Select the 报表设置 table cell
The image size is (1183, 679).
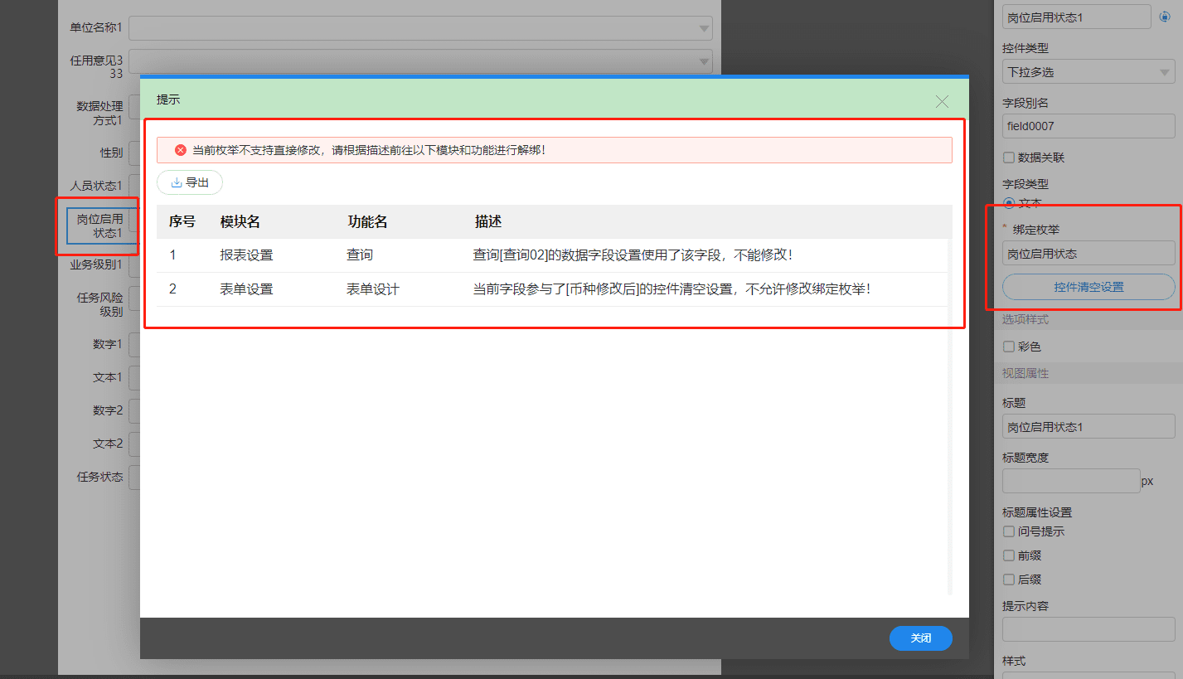tap(246, 255)
